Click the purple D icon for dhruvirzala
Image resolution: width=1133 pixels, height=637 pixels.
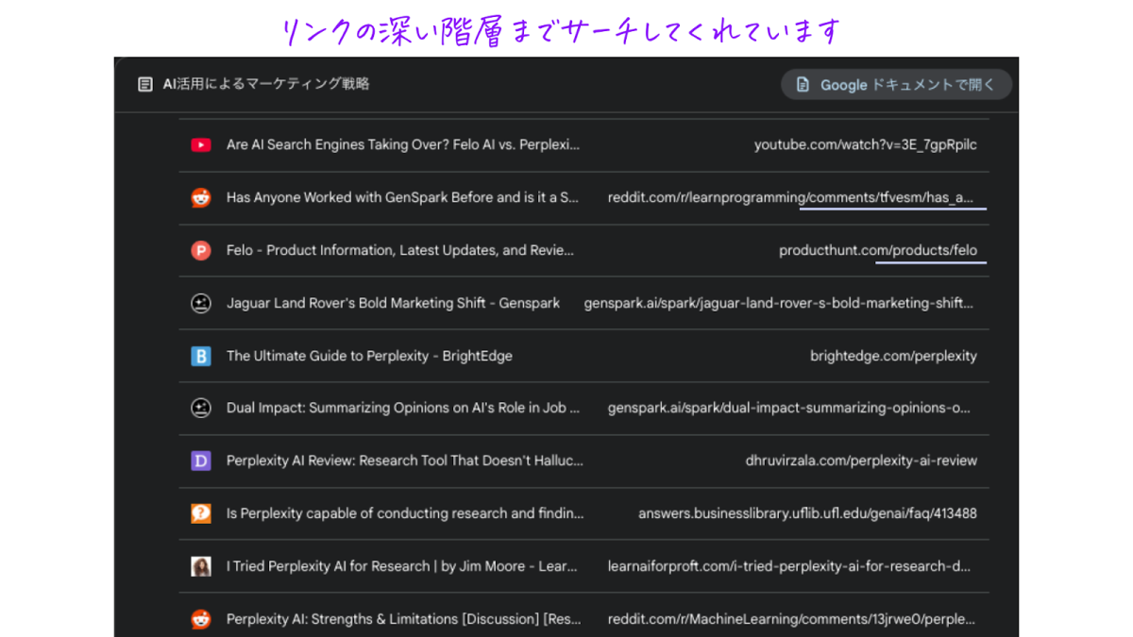[201, 461]
